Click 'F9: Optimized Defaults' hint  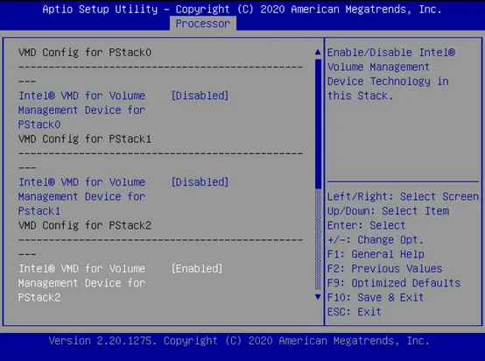coord(394,283)
